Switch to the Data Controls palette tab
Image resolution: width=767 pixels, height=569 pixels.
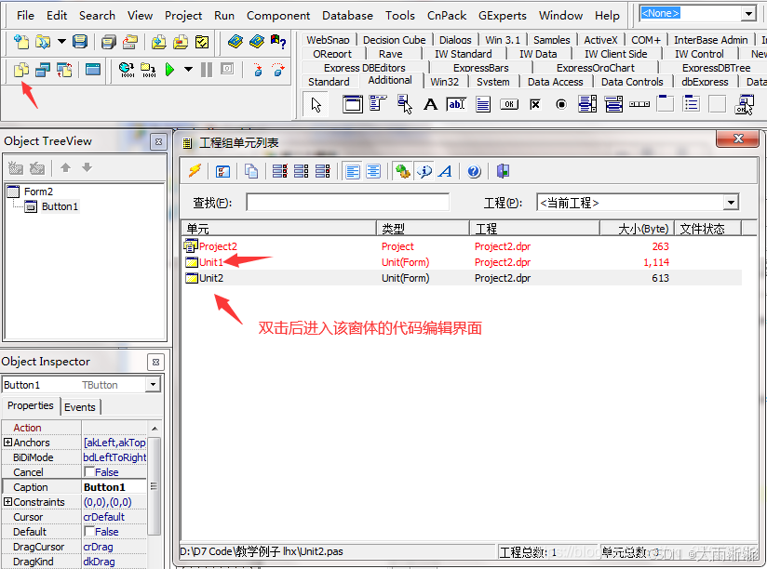coord(632,82)
